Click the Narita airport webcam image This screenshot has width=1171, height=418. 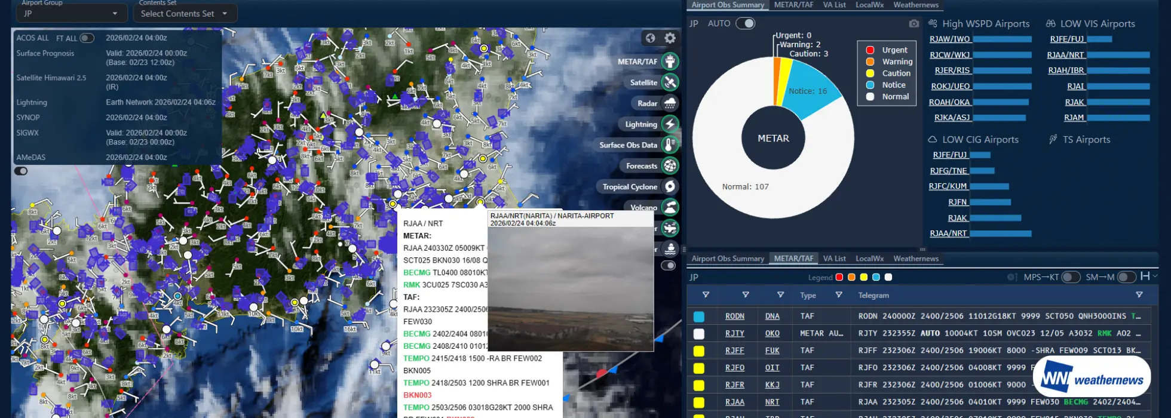click(571, 289)
